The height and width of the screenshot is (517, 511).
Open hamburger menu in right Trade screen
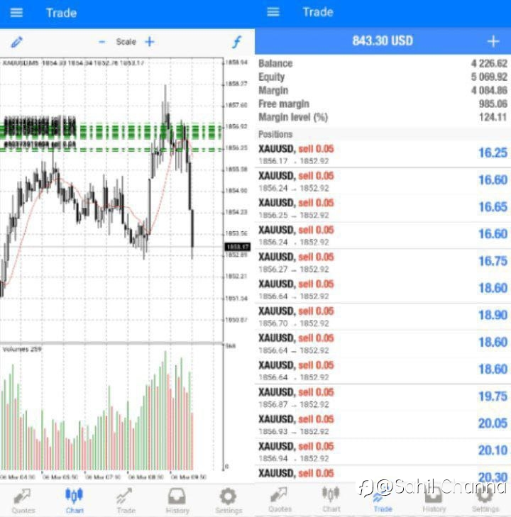click(x=273, y=12)
